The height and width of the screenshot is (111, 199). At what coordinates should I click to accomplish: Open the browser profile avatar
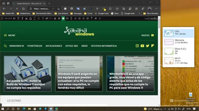point(150,9)
